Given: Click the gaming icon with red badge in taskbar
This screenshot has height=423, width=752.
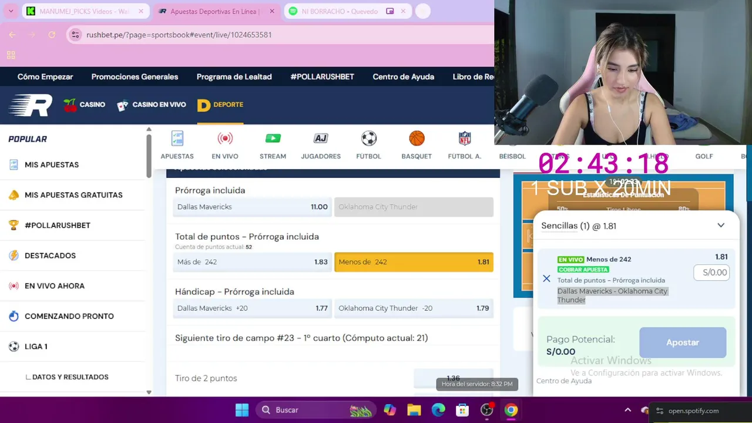Looking at the screenshot, I should (487, 410).
